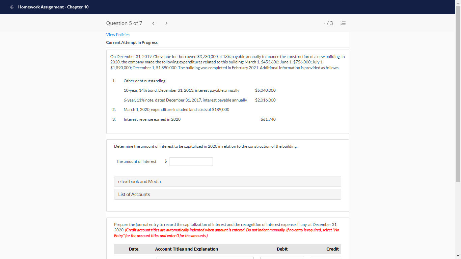The height and width of the screenshot is (259, 461).
Task: Open the account titles dropdown in journal table
Action: coord(205,258)
